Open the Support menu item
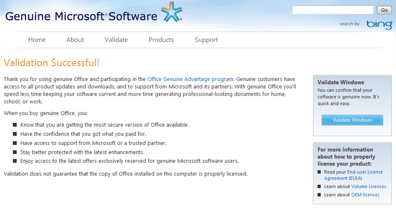 click(206, 40)
